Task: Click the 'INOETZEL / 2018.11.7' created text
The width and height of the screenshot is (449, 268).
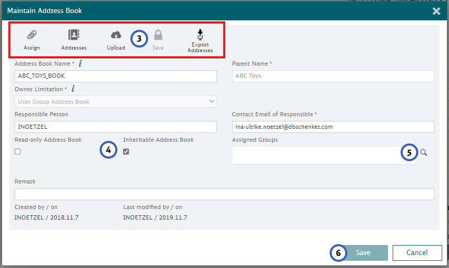Action: [46, 217]
